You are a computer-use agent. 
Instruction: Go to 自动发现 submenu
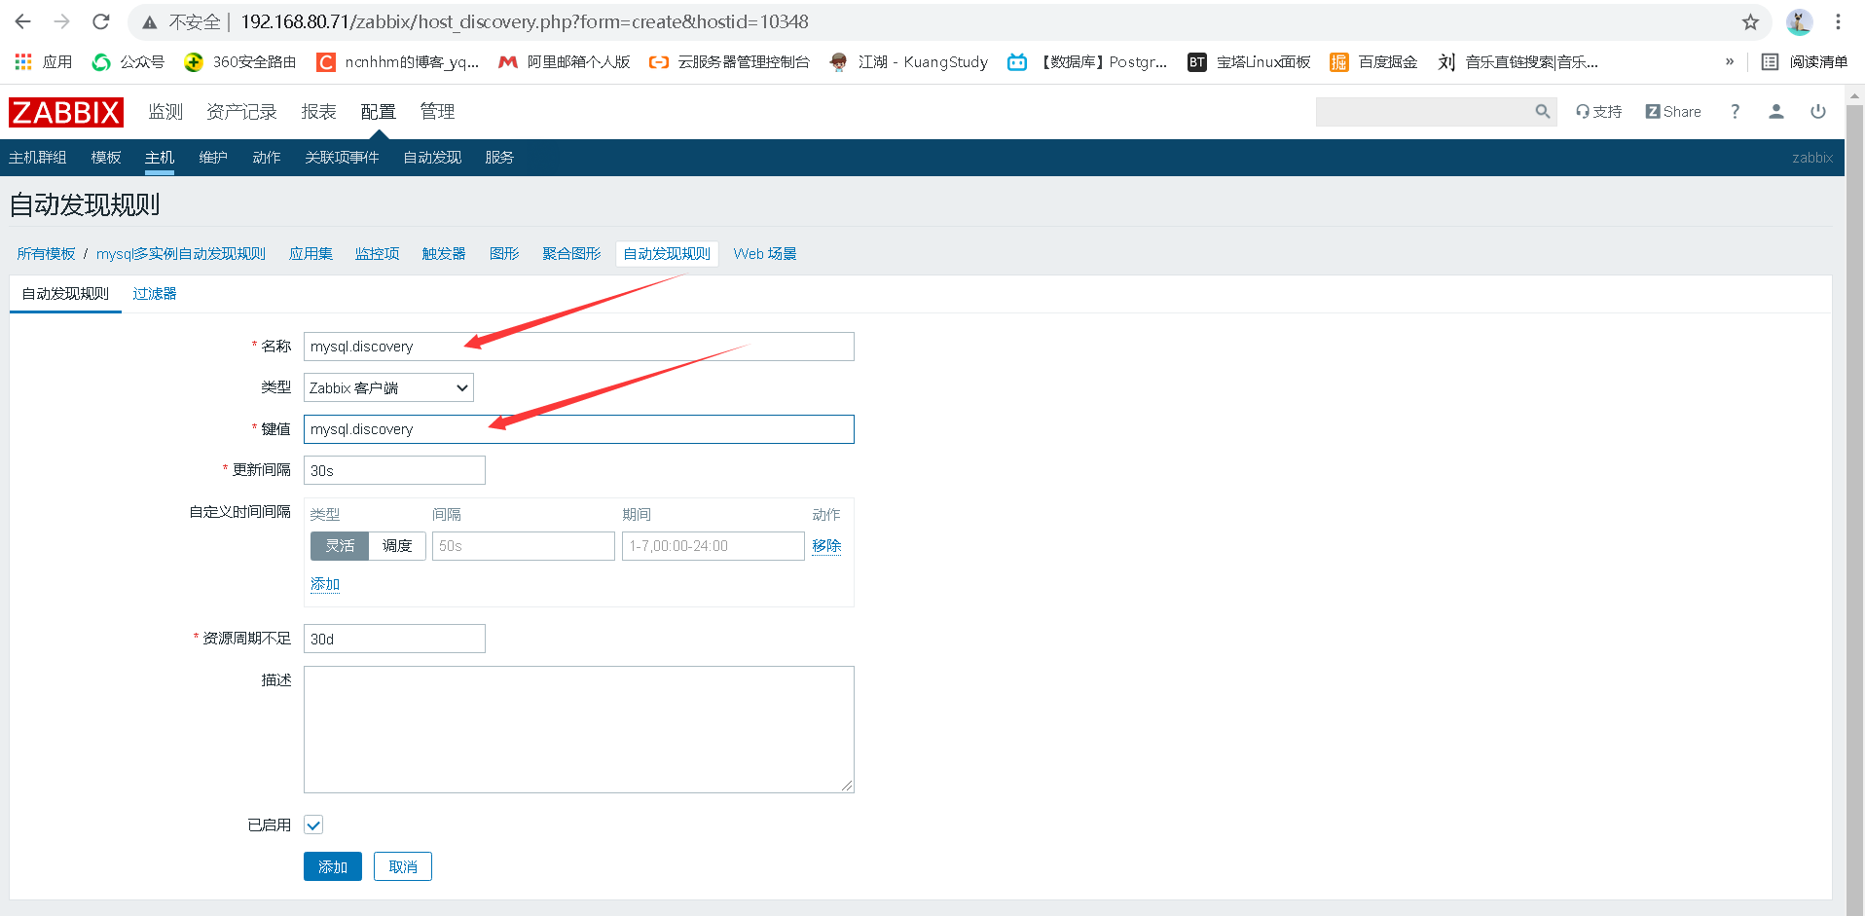click(432, 158)
